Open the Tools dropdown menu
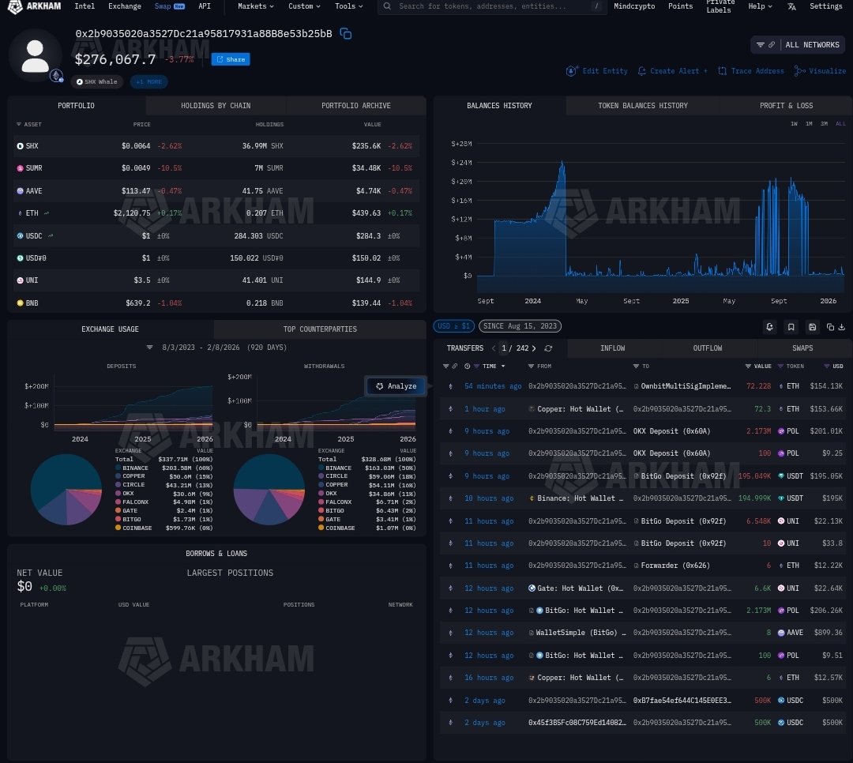Image resolution: width=853 pixels, height=763 pixels. pos(349,6)
